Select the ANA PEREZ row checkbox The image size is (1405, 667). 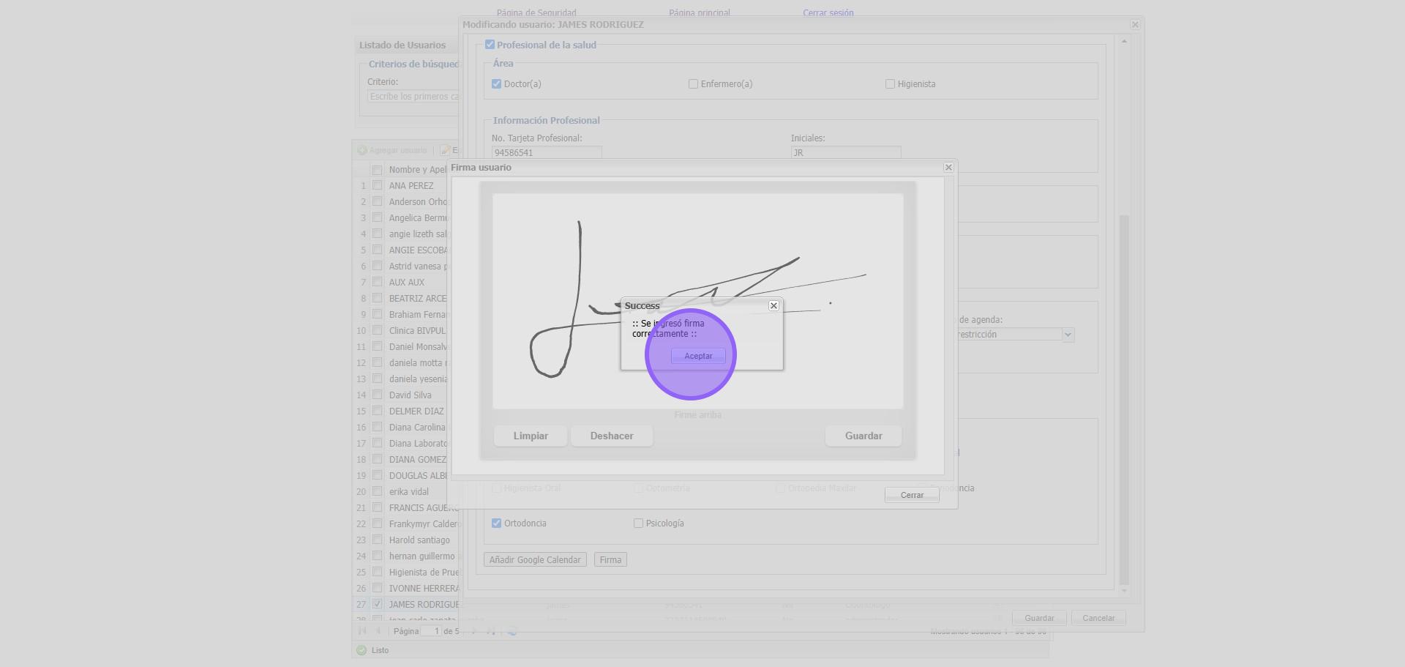pos(378,186)
